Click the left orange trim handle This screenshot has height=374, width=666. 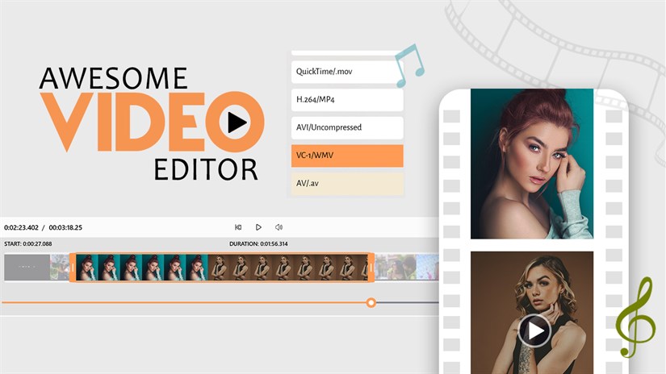[x=72, y=268]
